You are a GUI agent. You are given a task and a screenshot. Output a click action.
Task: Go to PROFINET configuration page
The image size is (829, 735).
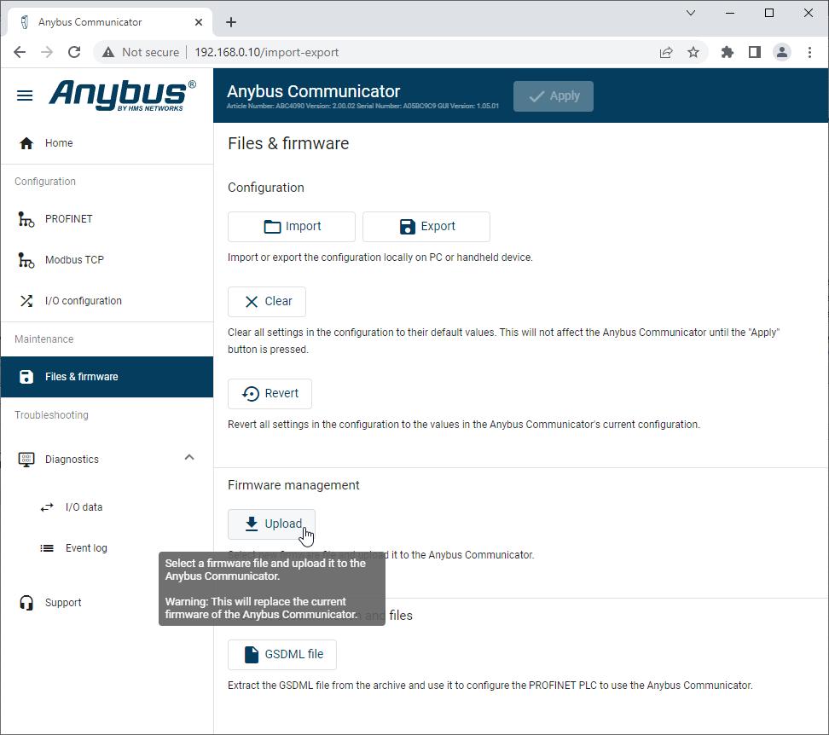[68, 219]
